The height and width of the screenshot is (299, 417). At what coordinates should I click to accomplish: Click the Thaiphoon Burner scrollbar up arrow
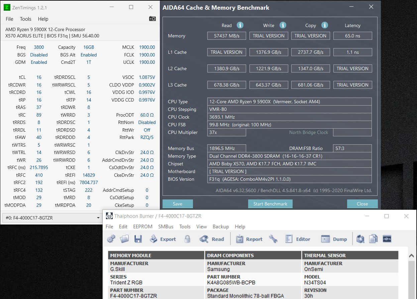click(412, 256)
